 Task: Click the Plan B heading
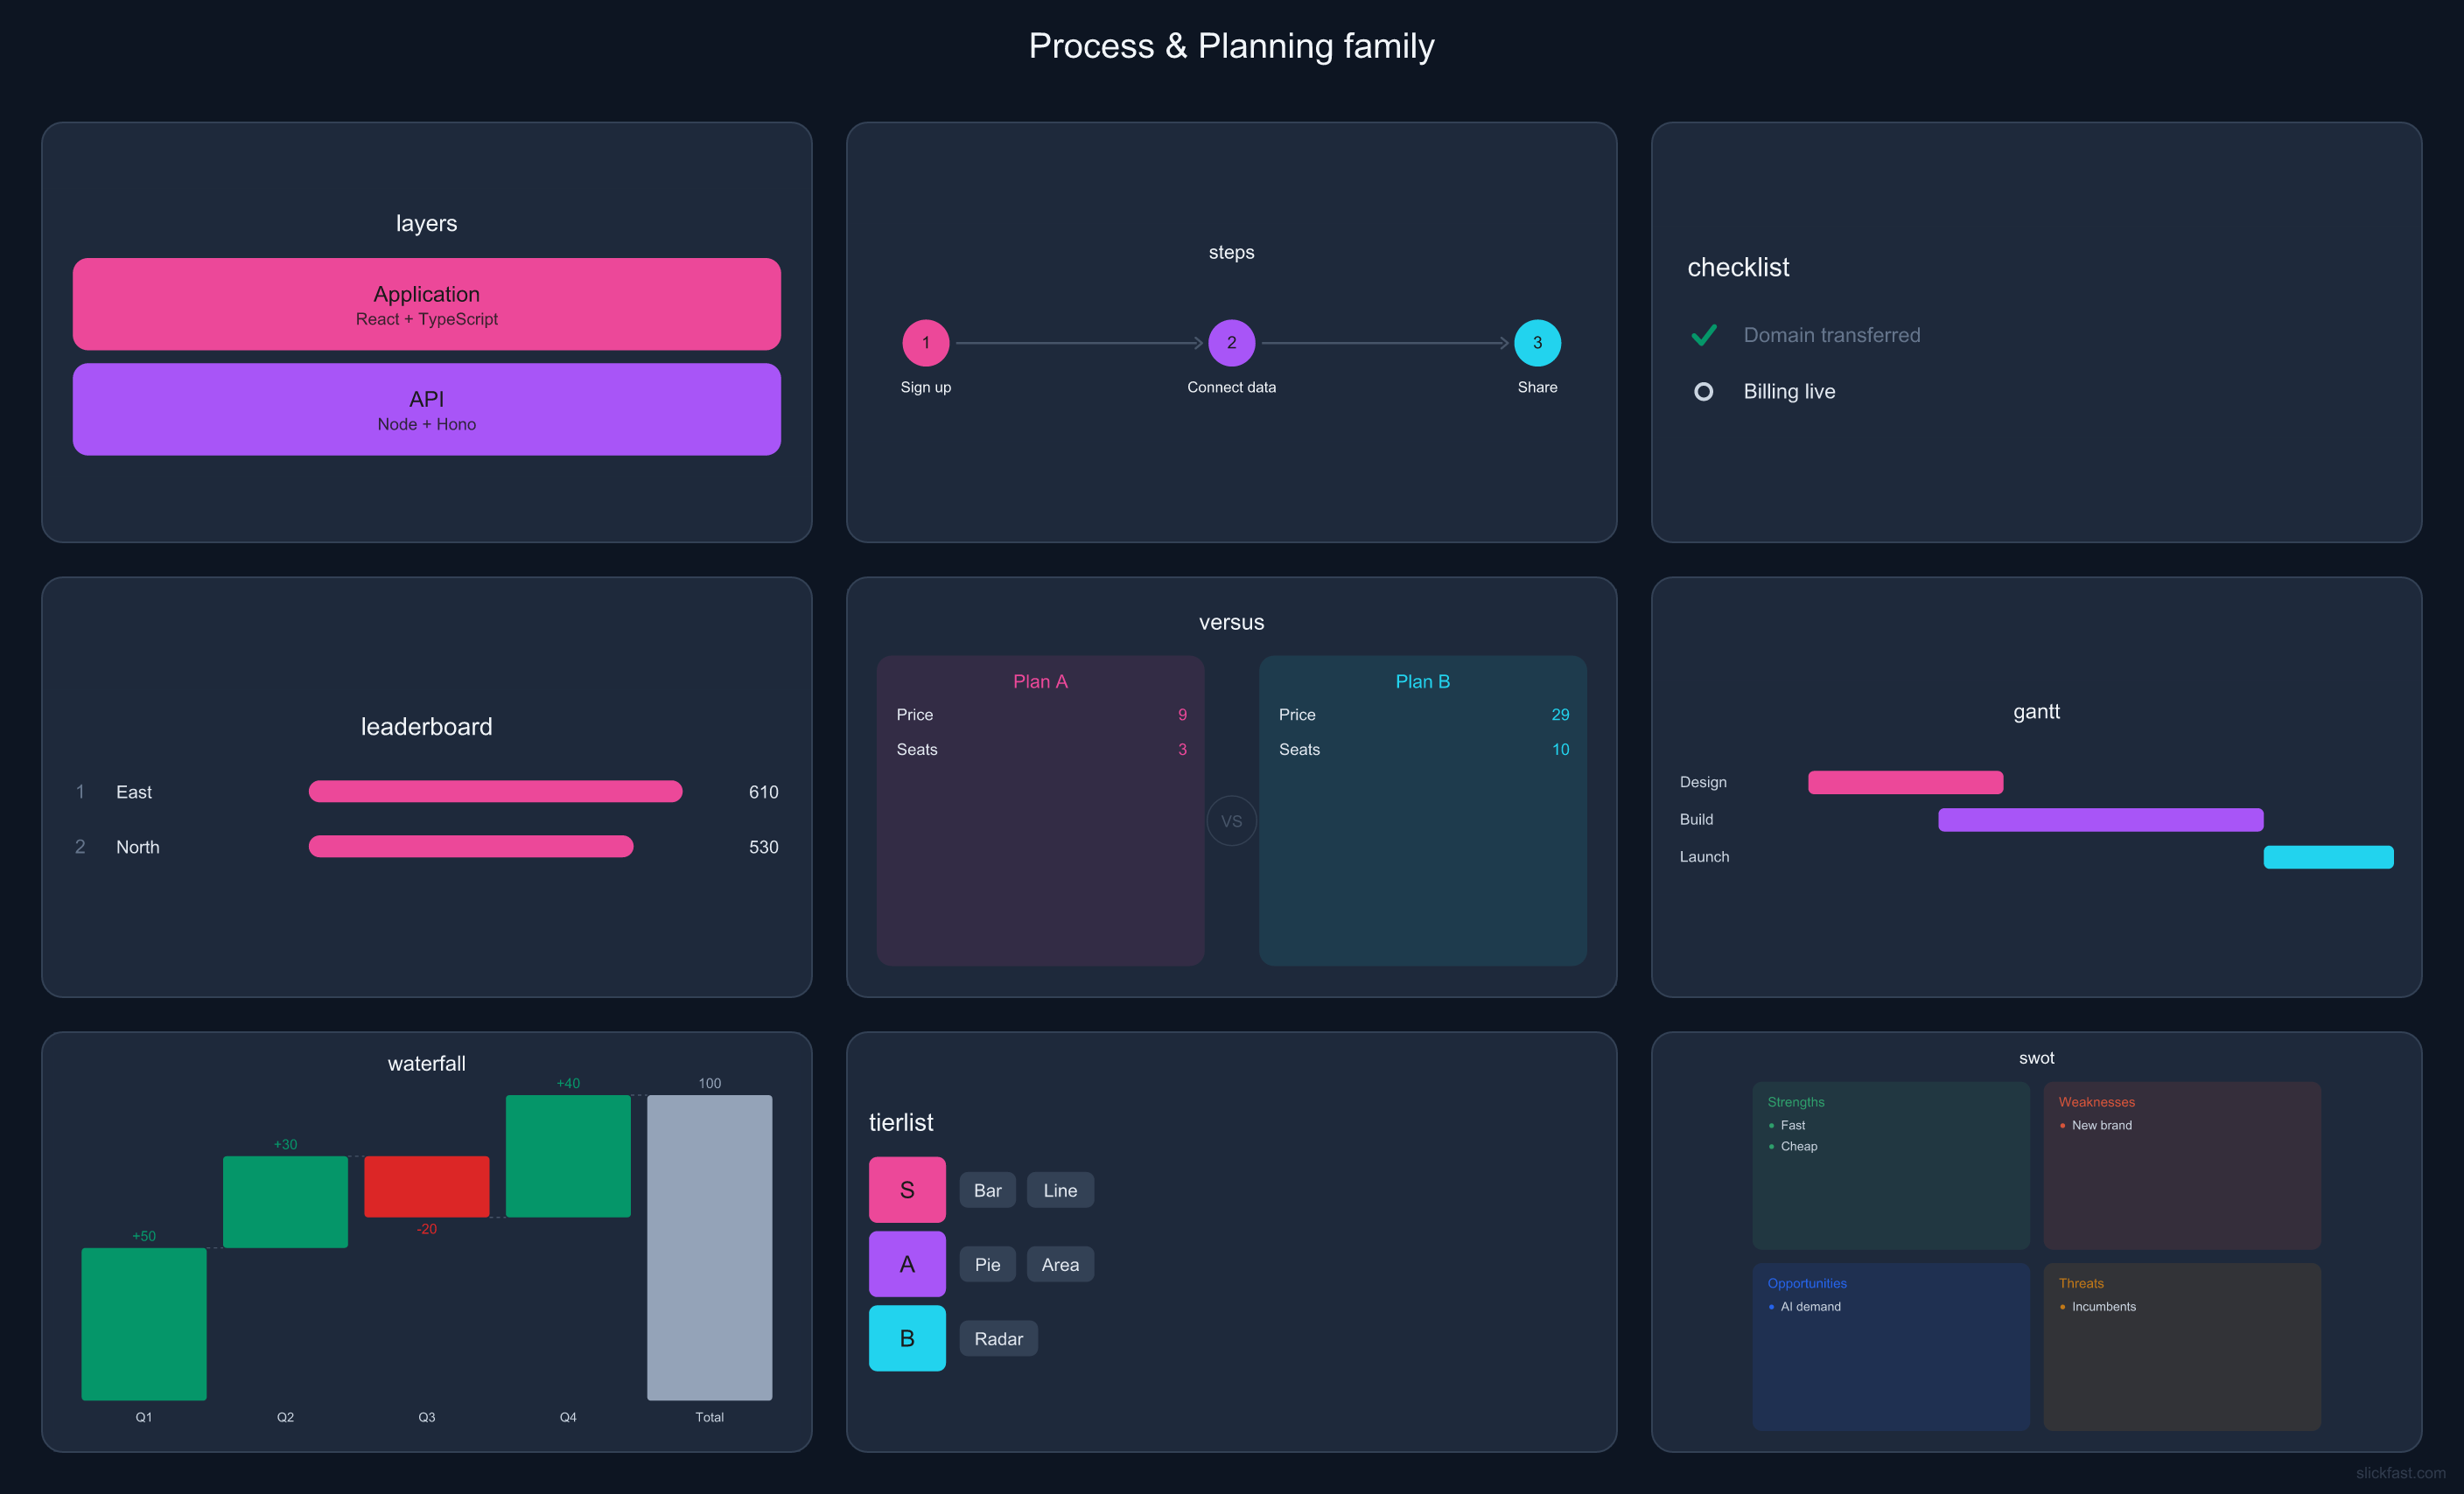coord(1422,681)
